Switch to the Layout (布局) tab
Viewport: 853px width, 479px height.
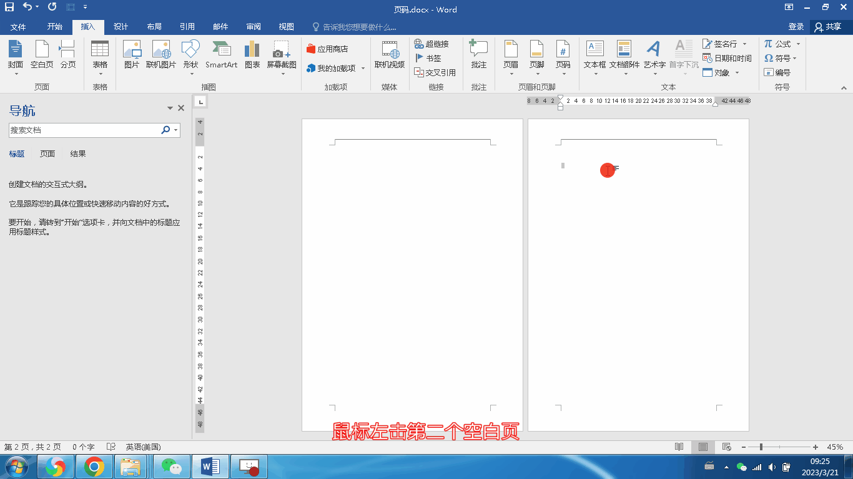click(154, 27)
